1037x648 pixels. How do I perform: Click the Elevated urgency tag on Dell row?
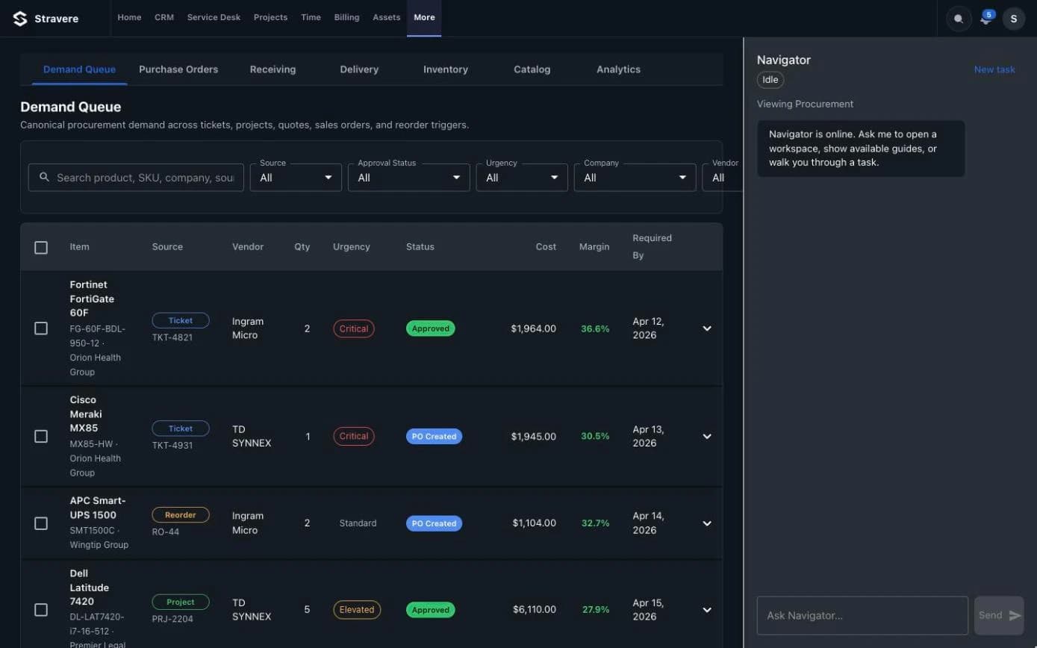357,610
